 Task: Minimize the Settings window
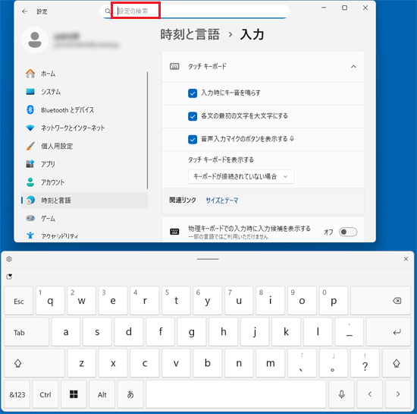(324, 8)
